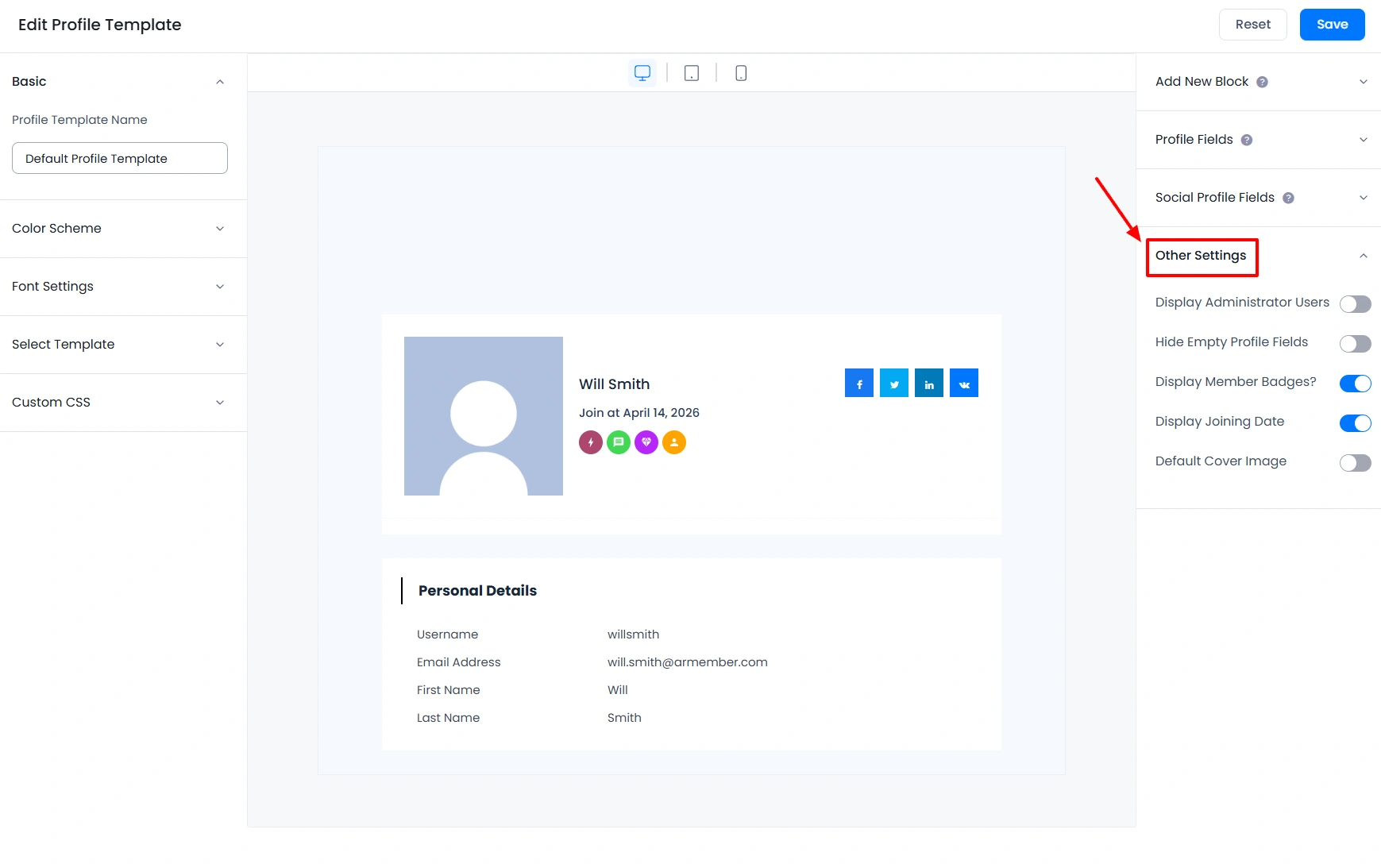This screenshot has height=864, width=1381.
Task: Select the tablet preview icon
Action: (x=691, y=72)
